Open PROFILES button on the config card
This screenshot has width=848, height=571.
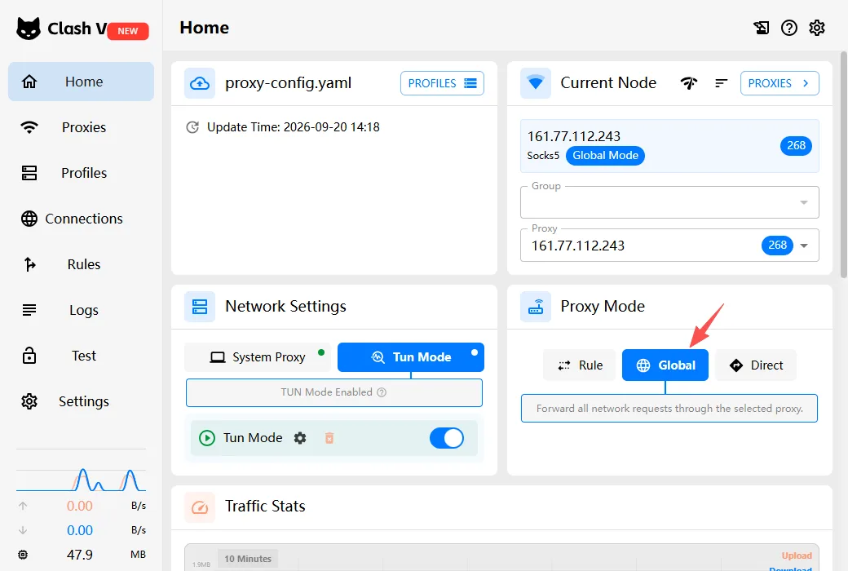click(x=442, y=83)
